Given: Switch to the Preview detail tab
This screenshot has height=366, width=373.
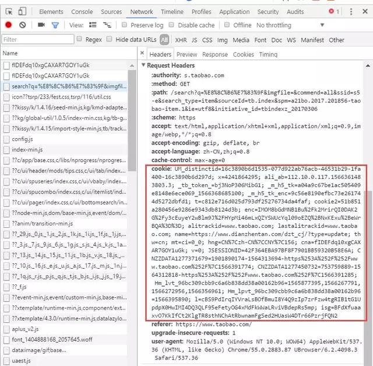Looking at the screenshot, I should (186, 54).
